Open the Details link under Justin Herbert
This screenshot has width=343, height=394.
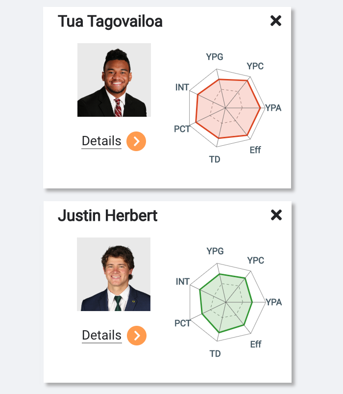pos(101,335)
